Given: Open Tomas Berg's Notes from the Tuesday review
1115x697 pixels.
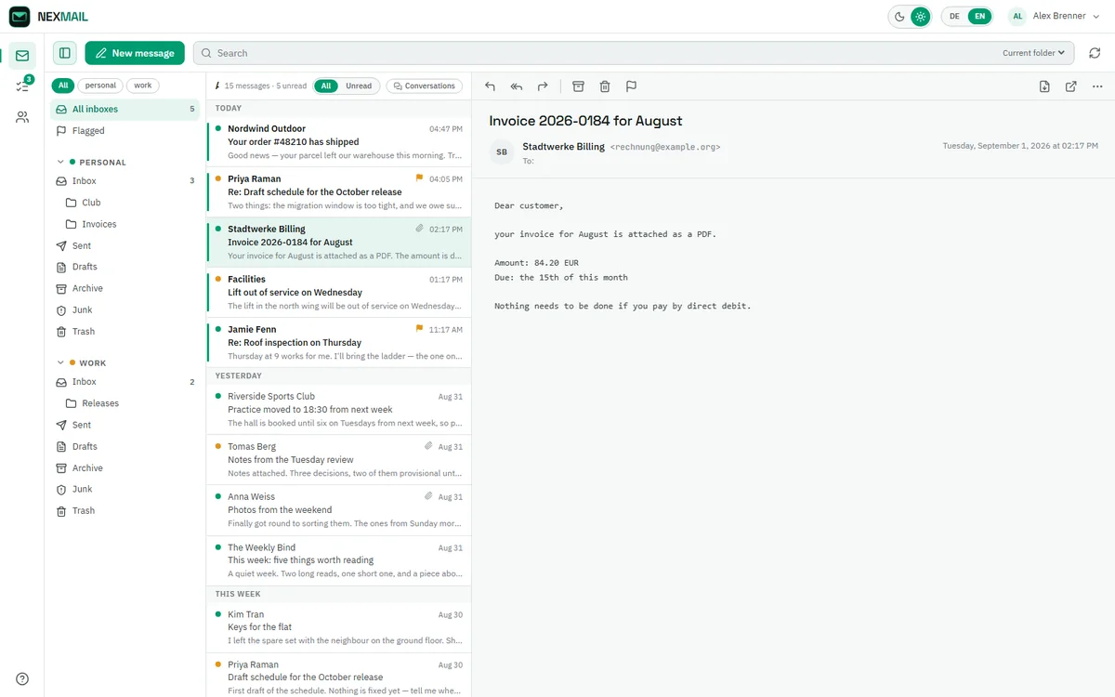Looking at the screenshot, I should tap(338, 460).
